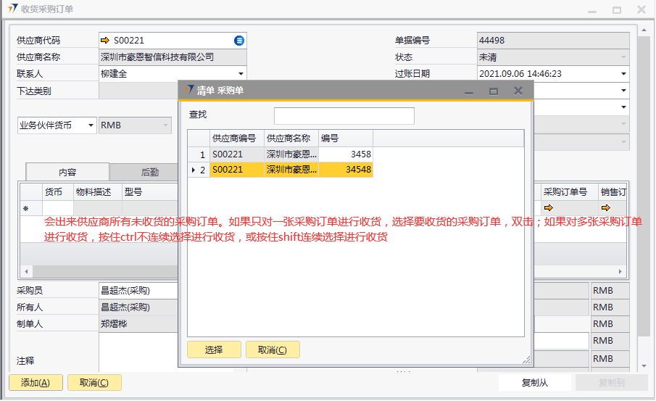
Task: Switch to the 后勤 tab
Action: coord(149,172)
